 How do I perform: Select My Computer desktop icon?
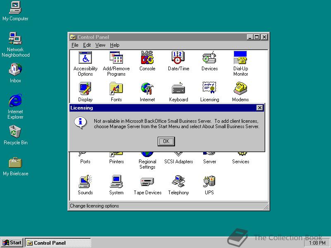(x=15, y=11)
